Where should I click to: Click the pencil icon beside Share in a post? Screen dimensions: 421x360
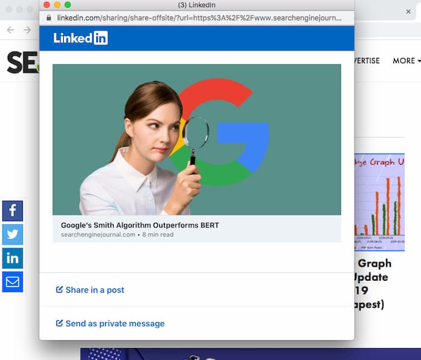click(60, 290)
